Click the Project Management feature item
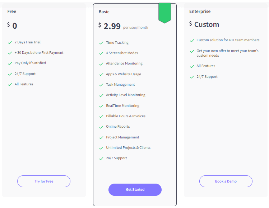Viewport: 269px width, 208px height. click(122, 137)
